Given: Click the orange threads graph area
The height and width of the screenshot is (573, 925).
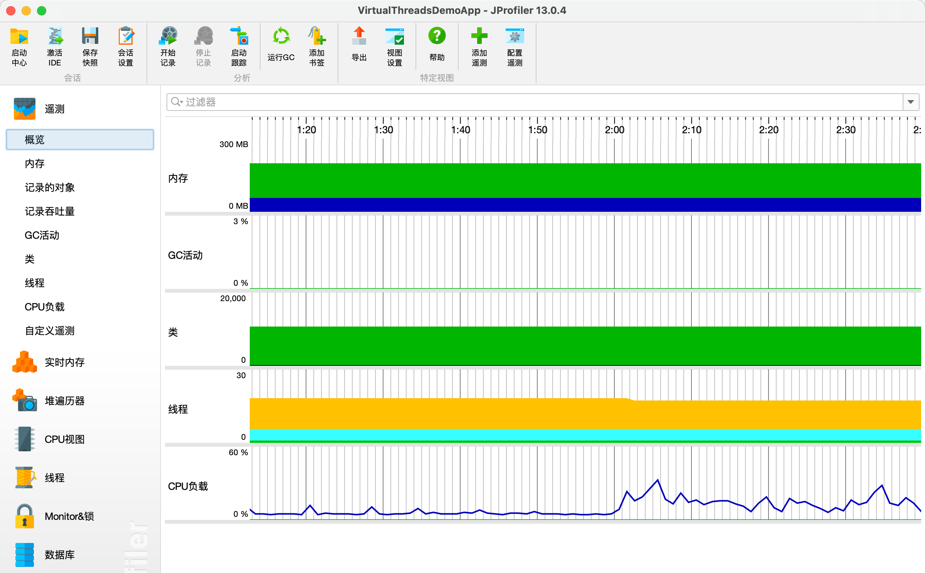Looking at the screenshot, I should pos(585,414).
